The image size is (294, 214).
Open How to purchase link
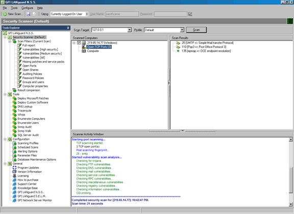(28, 180)
